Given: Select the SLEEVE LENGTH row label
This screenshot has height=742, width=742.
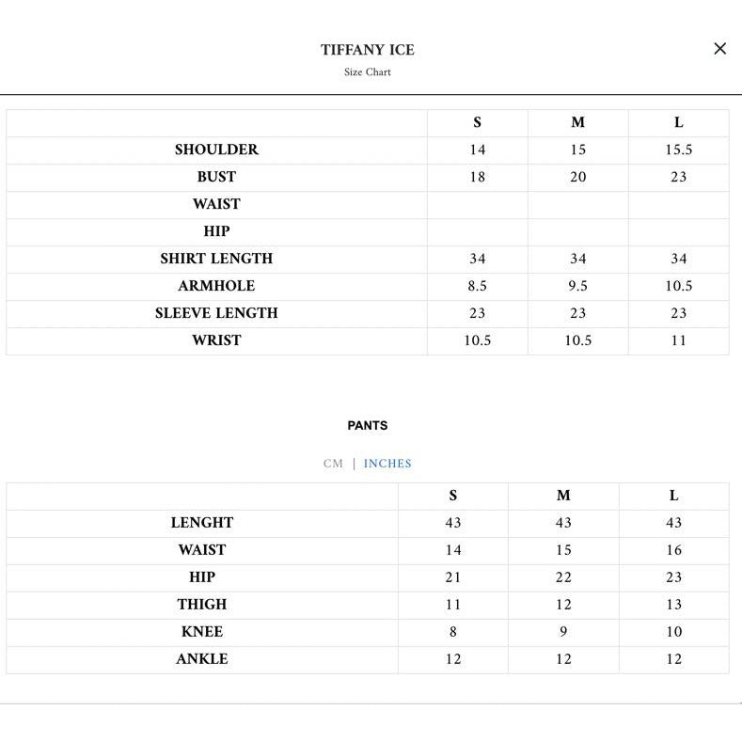Looking at the screenshot, I should click(x=216, y=313).
